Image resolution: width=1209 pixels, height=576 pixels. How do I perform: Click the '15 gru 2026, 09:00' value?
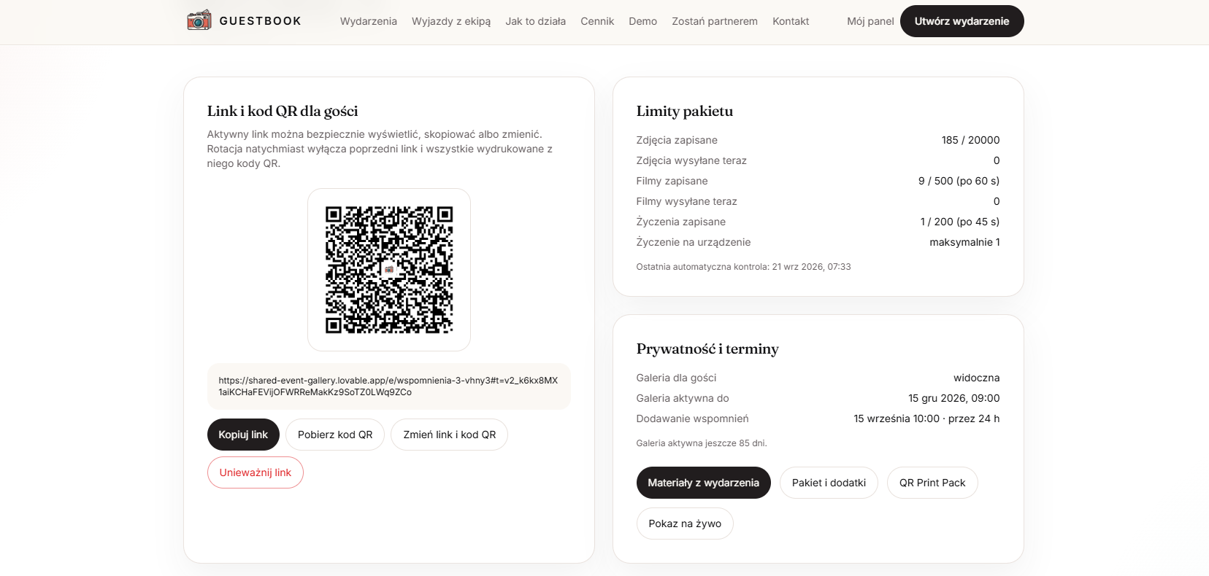pyautogui.click(x=954, y=398)
